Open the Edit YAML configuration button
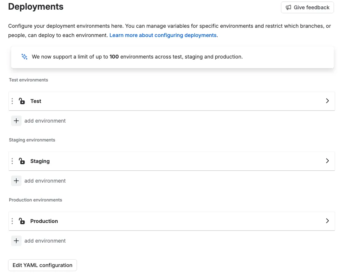The image size is (348, 280). pyautogui.click(x=43, y=265)
